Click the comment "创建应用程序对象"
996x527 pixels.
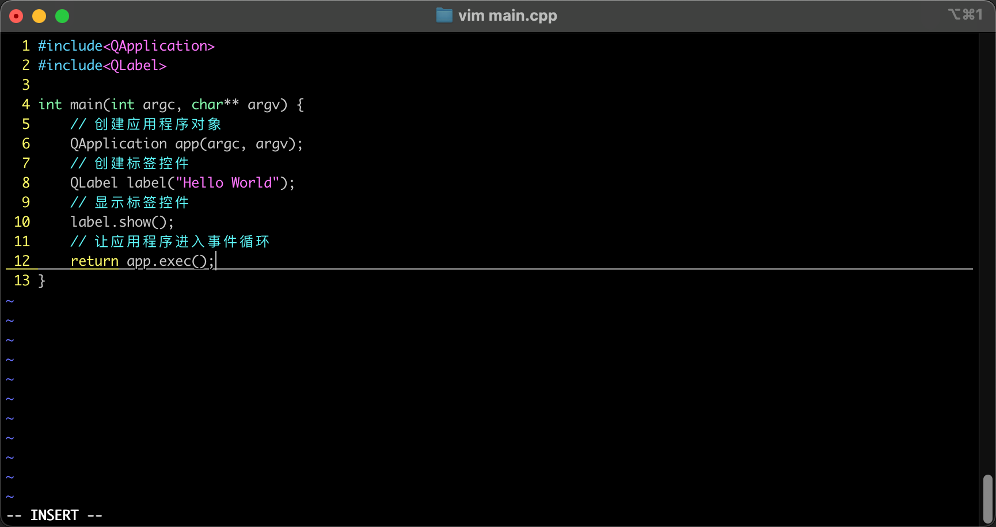click(x=158, y=124)
